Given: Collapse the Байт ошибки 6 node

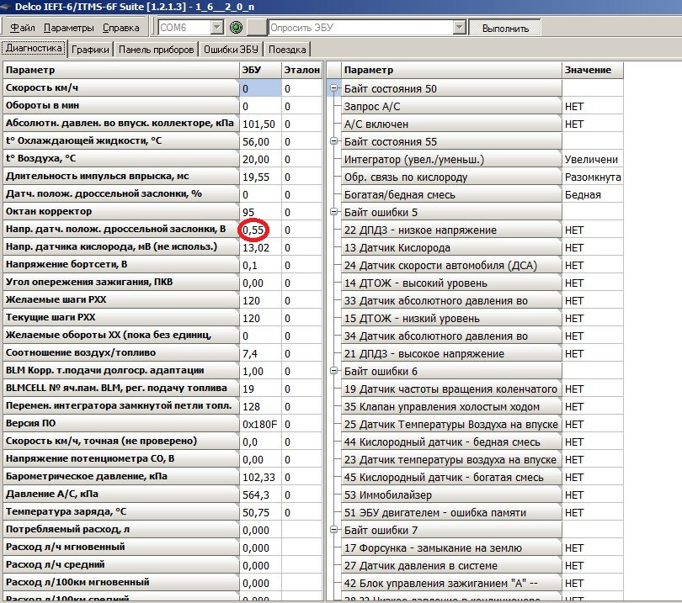Looking at the screenshot, I should coord(333,371).
